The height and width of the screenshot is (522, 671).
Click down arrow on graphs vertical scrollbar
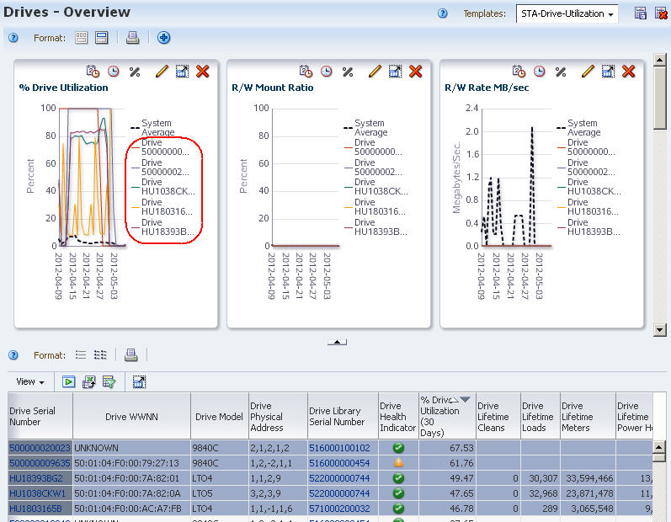pos(659,330)
